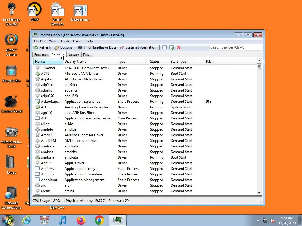Click CPU Usage in the status bar

click(46, 201)
